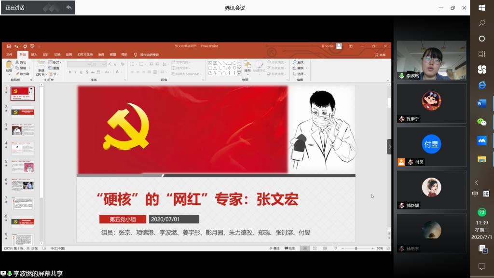The height and width of the screenshot is (278, 494).
Task: Select slide 3 thumbnail in the slide panel
Action: (23, 129)
